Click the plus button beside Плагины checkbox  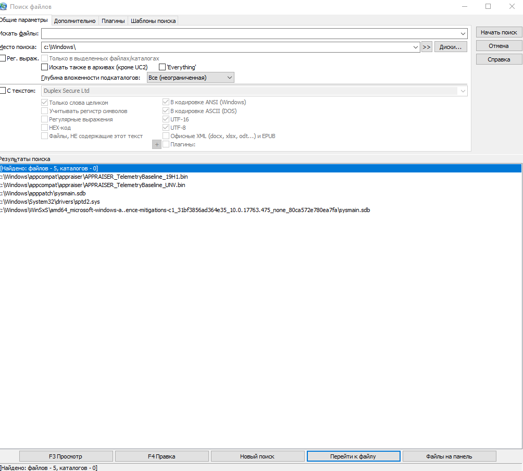coord(157,144)
